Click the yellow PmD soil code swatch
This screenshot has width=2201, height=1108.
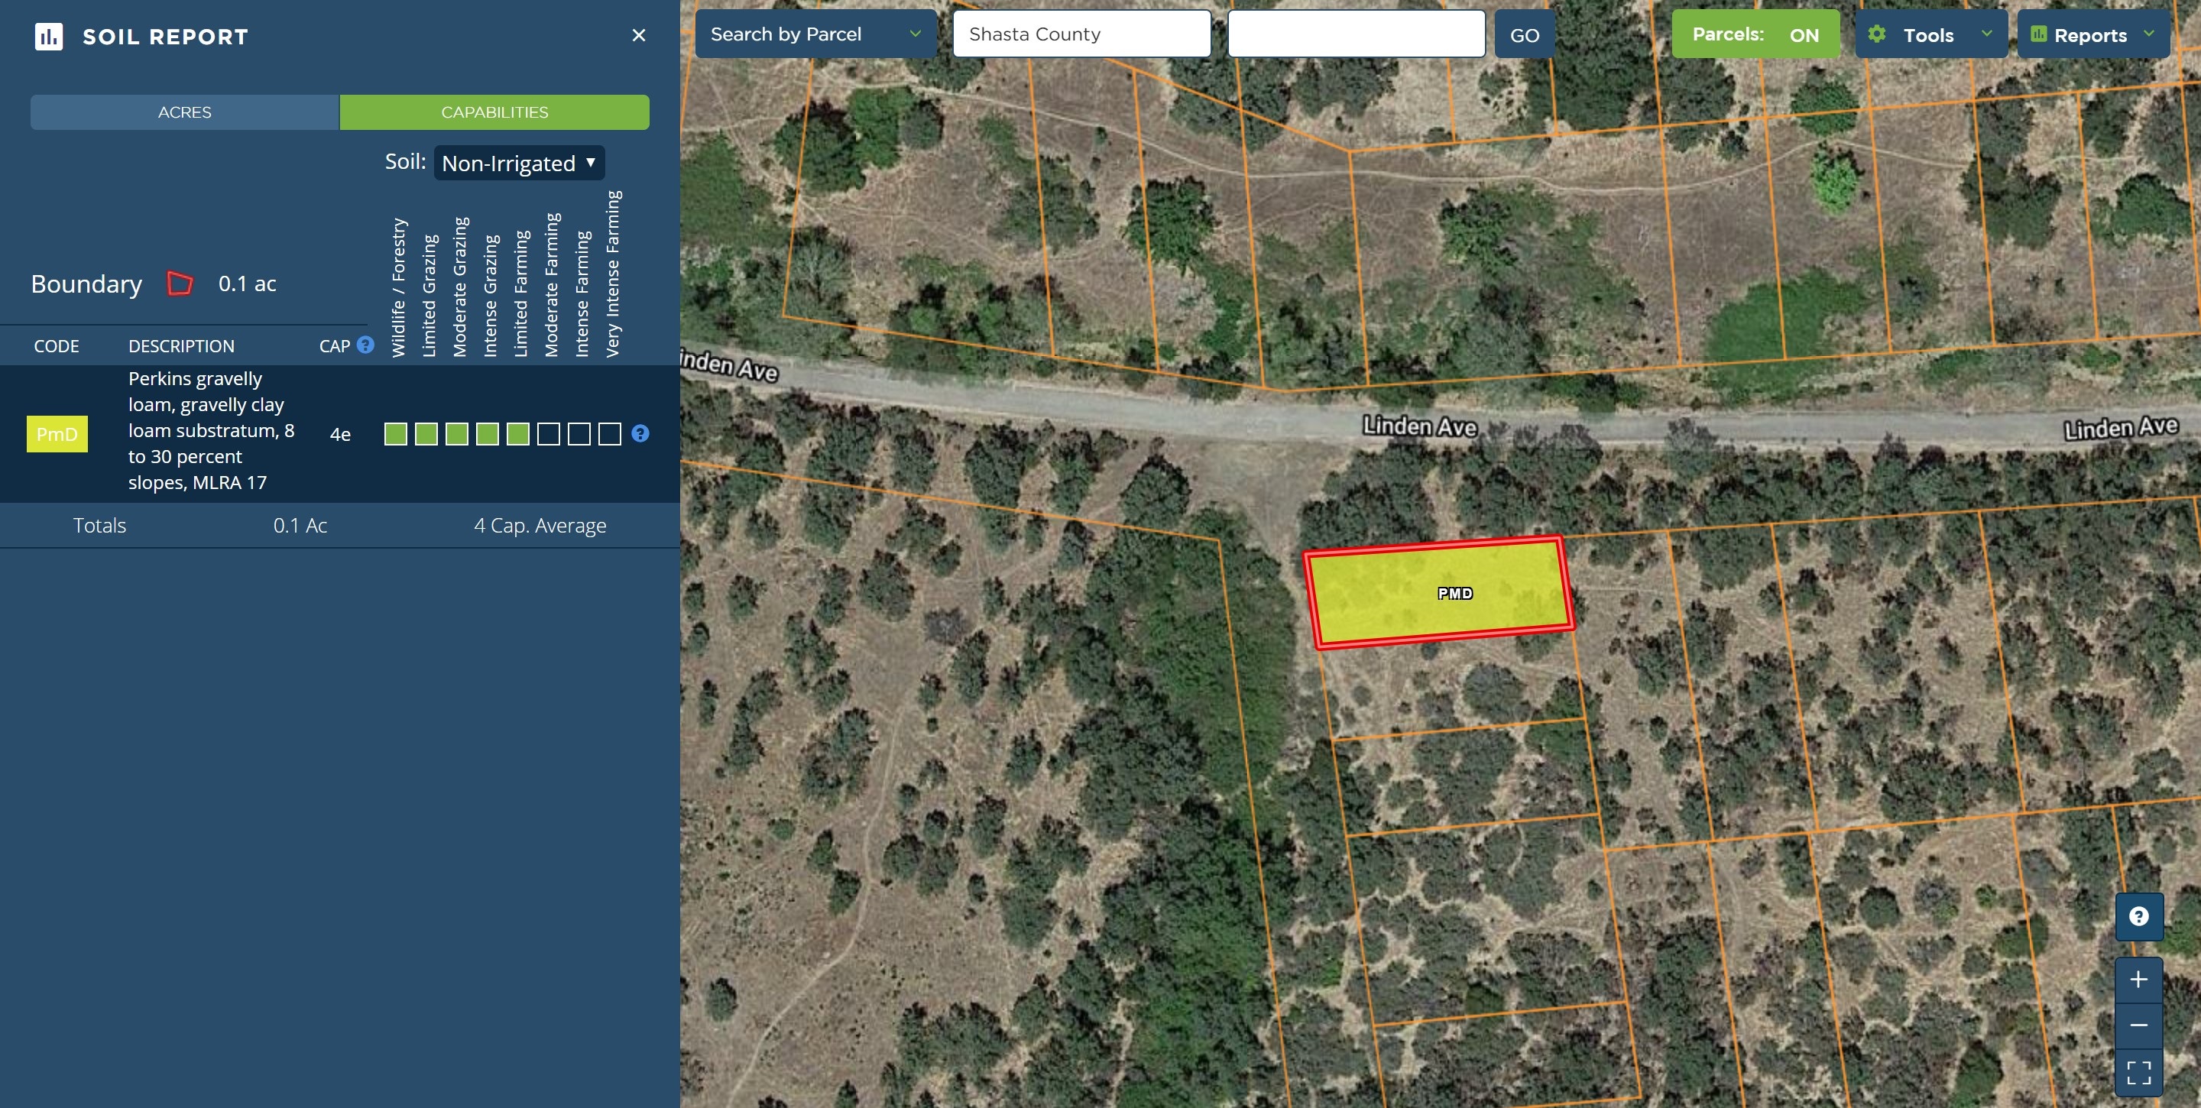(x=57, y=434)
